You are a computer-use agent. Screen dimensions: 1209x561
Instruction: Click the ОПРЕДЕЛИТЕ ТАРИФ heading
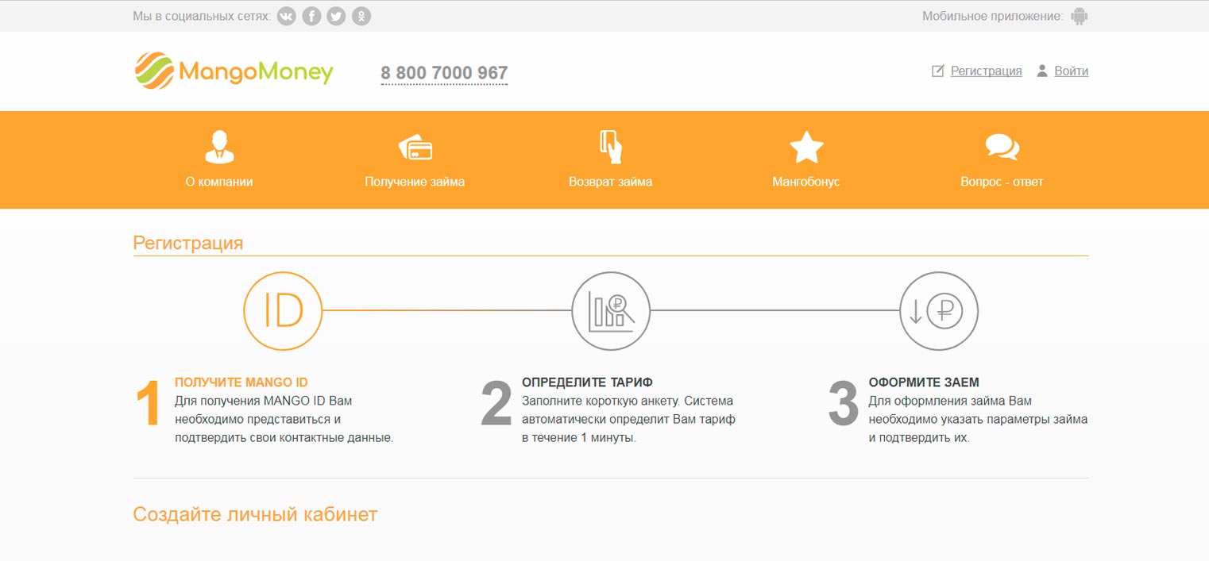tap(587, 382)
